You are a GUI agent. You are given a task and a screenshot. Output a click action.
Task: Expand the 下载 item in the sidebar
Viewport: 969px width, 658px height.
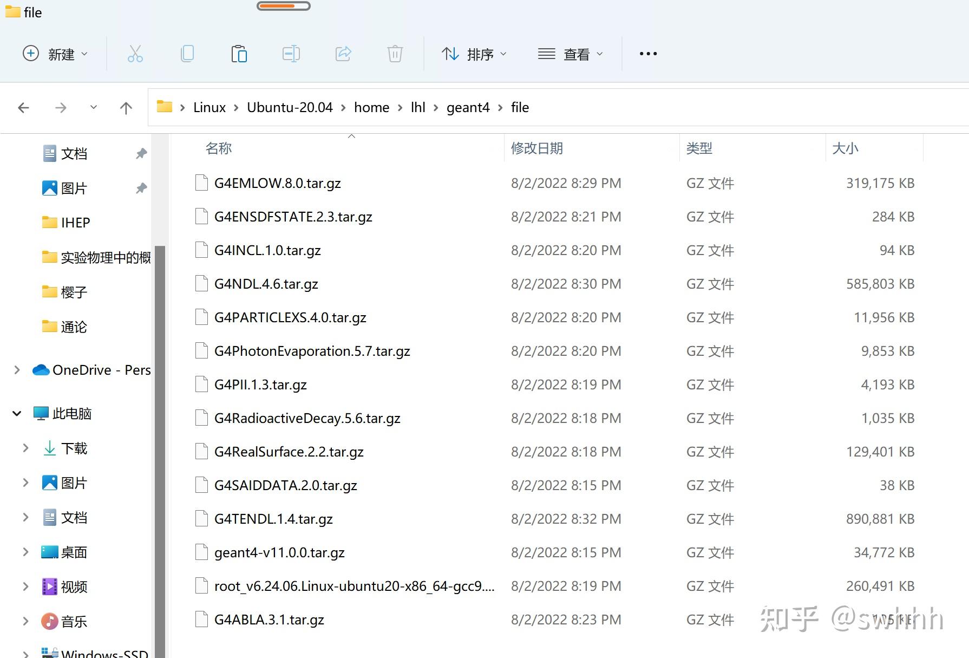(x=25, y=448)
